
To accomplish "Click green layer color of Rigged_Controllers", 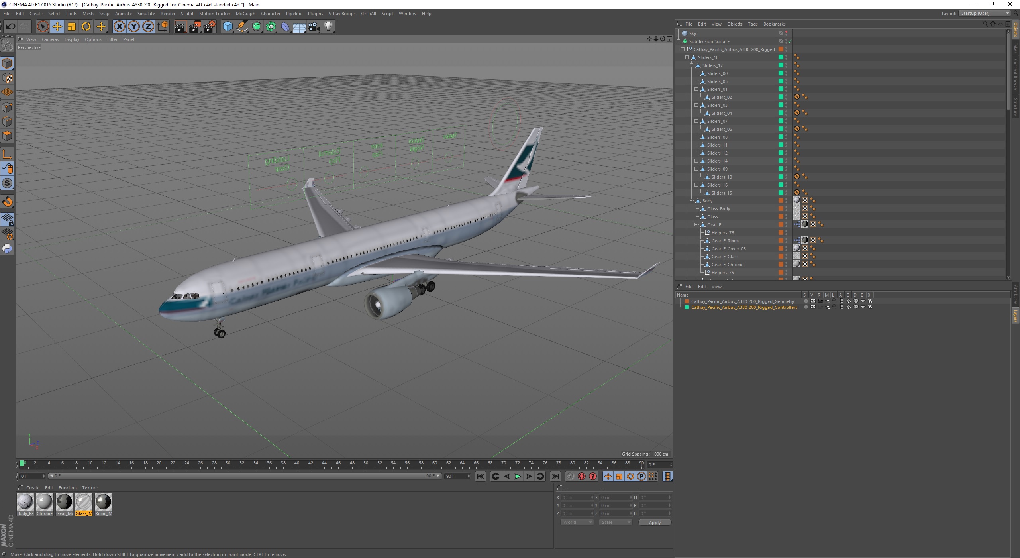I will pos(687,307).
